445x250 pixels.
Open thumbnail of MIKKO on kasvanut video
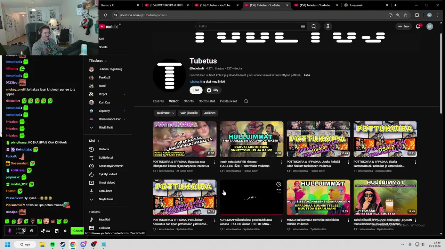click(x=318, y=197)
